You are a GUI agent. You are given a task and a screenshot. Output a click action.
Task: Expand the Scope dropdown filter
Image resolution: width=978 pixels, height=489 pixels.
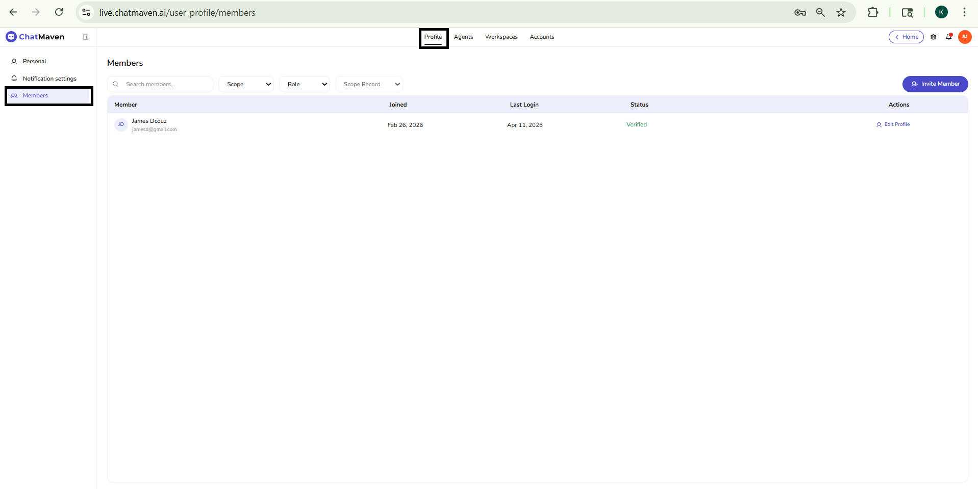tap(246, 84)
